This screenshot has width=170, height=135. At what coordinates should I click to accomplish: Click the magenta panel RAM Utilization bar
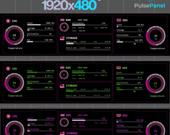click(x=90, y=120)
